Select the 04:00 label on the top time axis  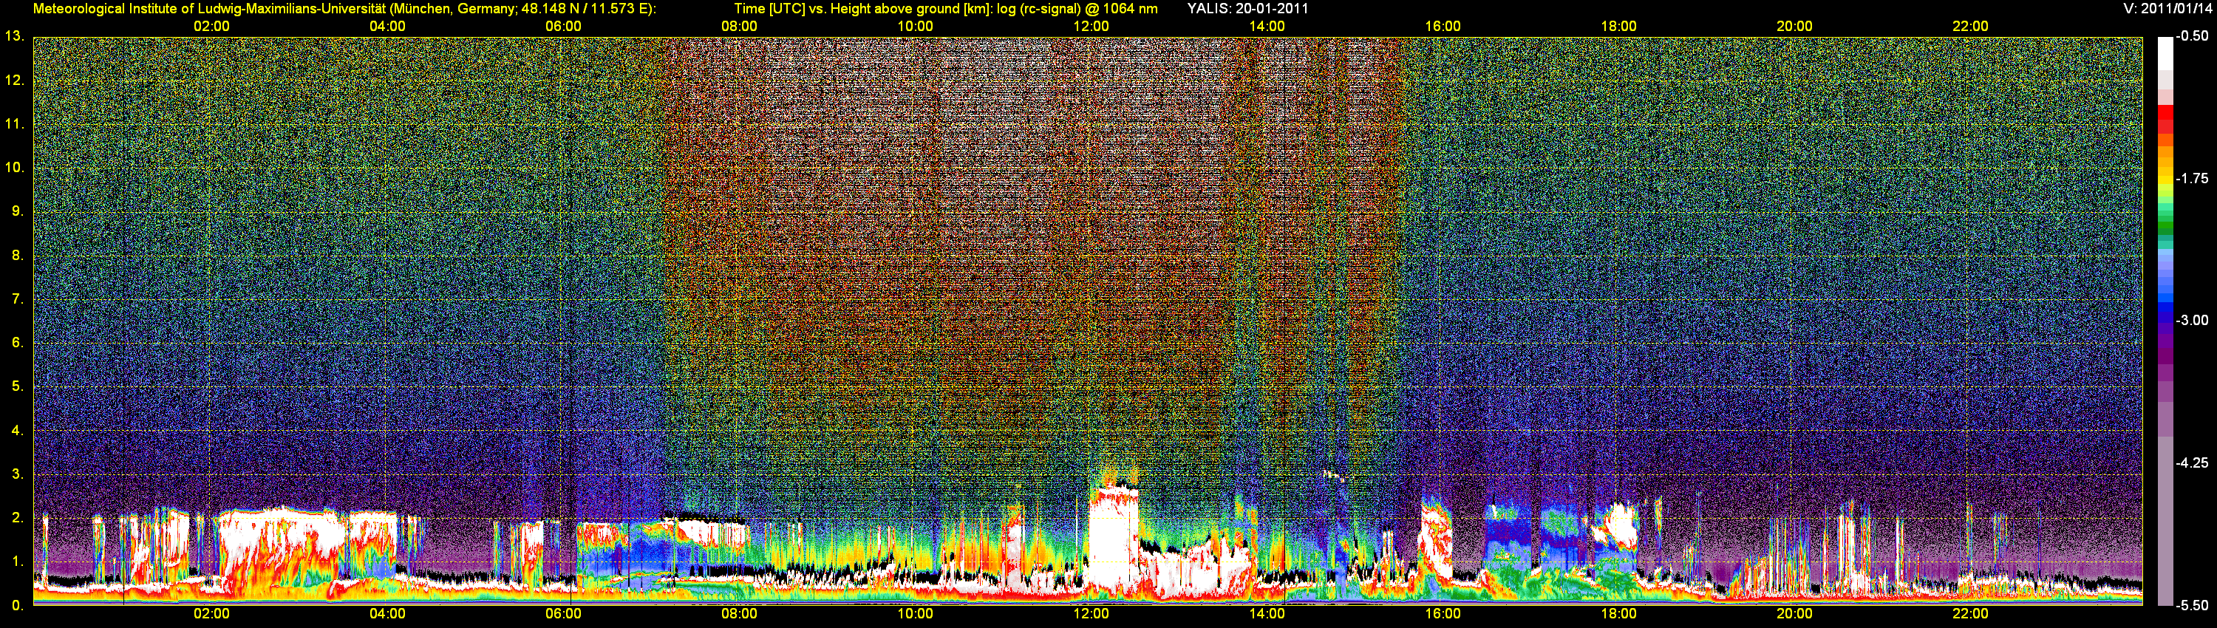[x=387, y=26]
